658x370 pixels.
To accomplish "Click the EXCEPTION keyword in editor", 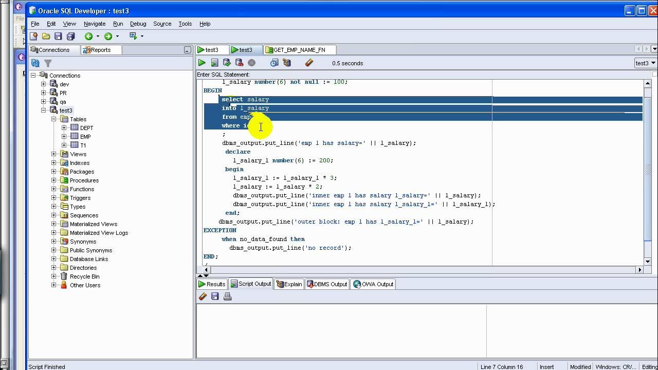I will coord(220,230).
